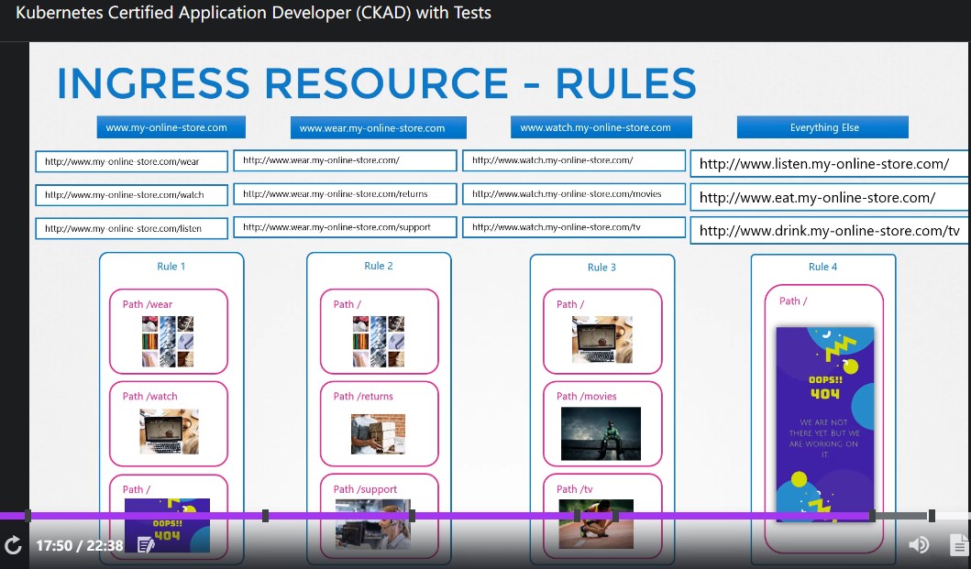Click the Rule 4 label
This screenshot has height=569, width=971.
pyautogui.click(x=822, y=267)
